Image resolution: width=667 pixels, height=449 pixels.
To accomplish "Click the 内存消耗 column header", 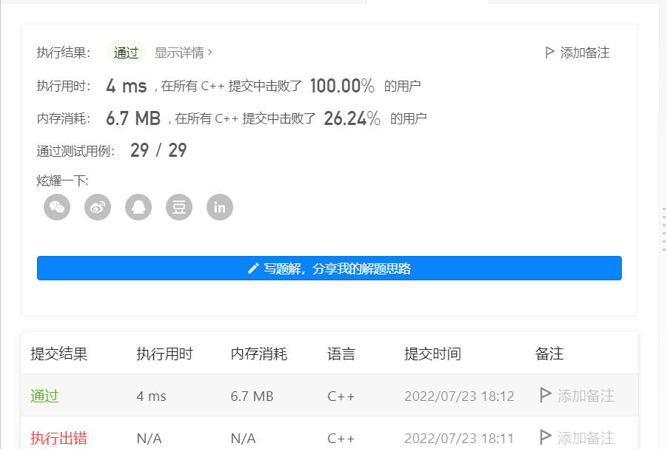I will click(258, 354).
